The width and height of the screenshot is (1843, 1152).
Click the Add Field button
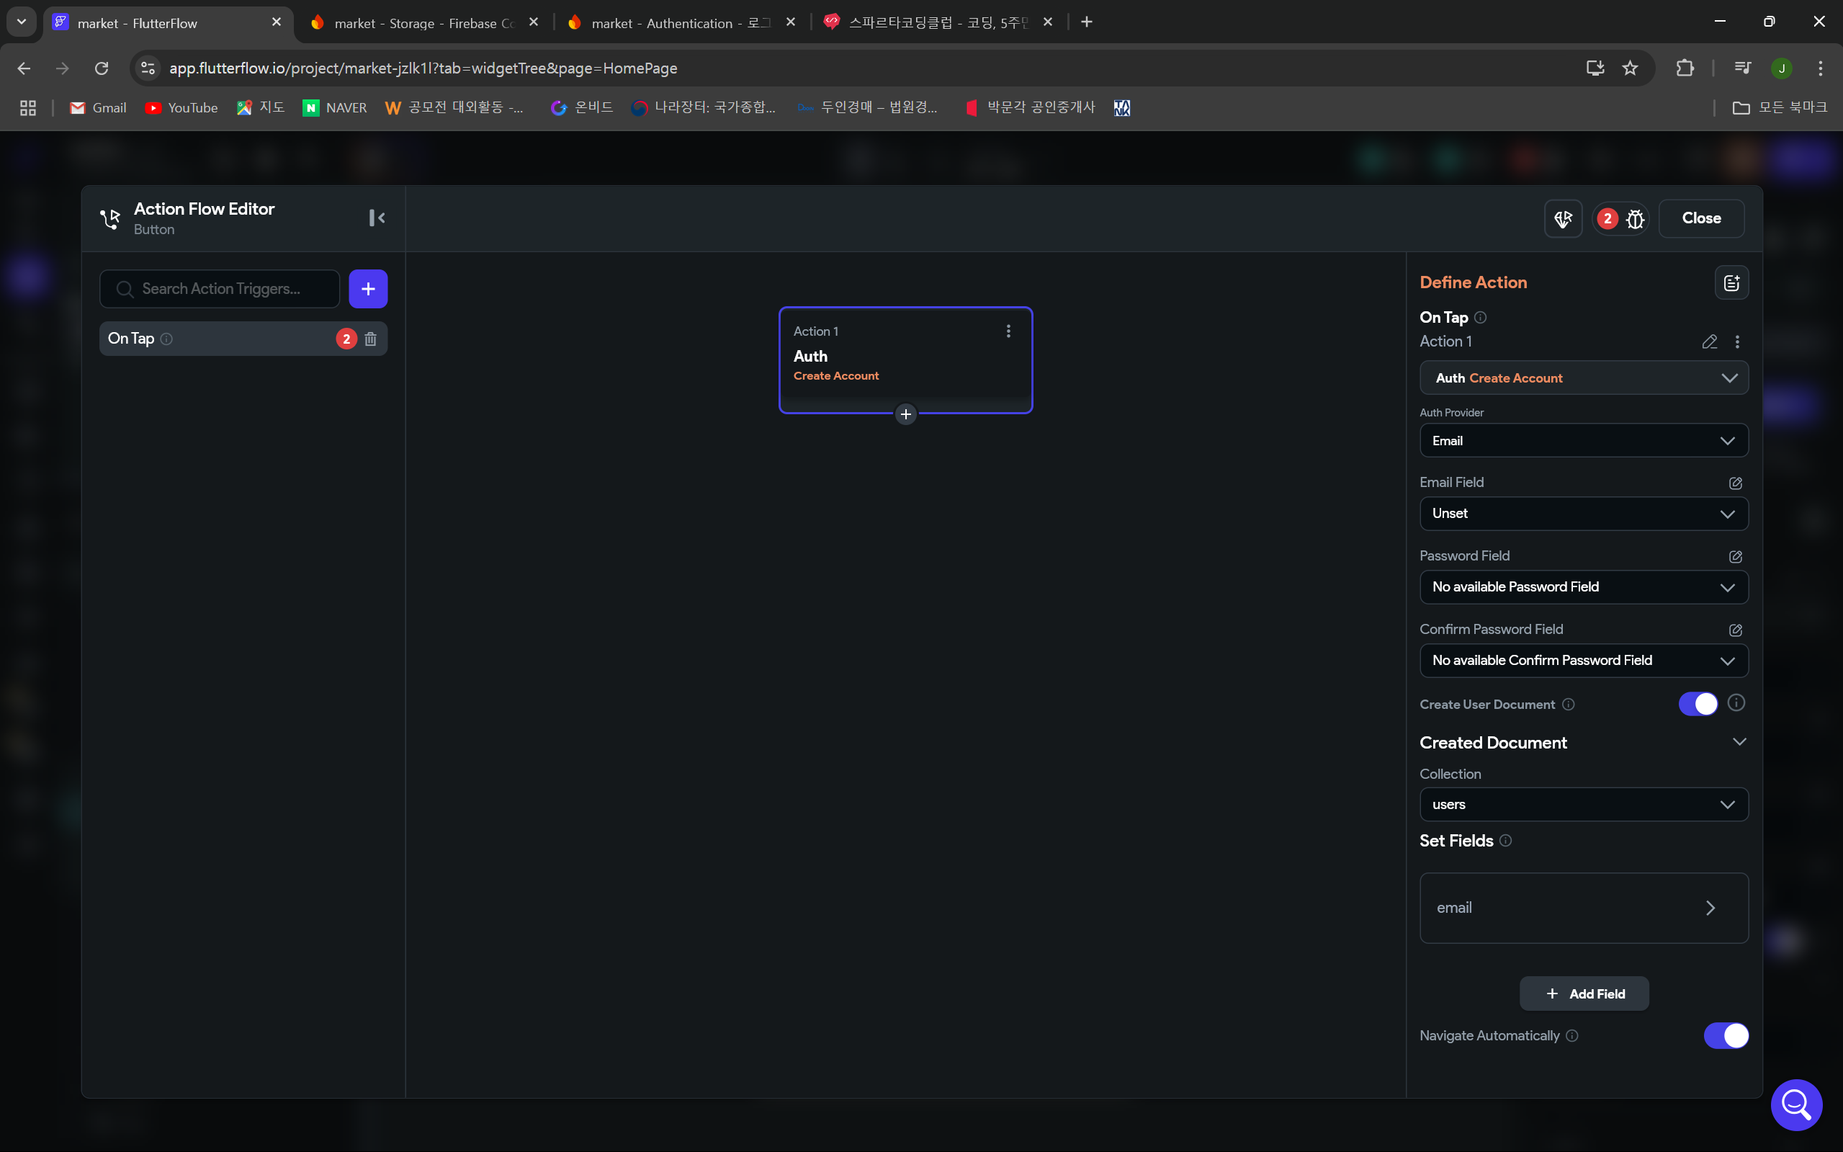pos(1583,994)
